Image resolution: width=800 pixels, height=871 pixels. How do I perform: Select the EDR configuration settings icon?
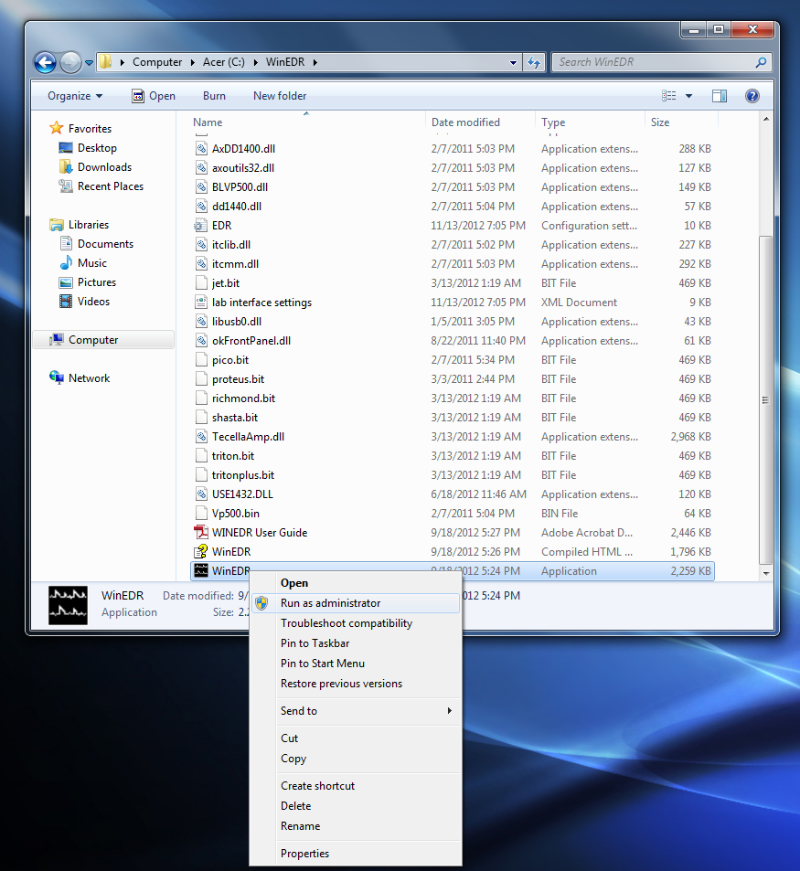point(200,225)
